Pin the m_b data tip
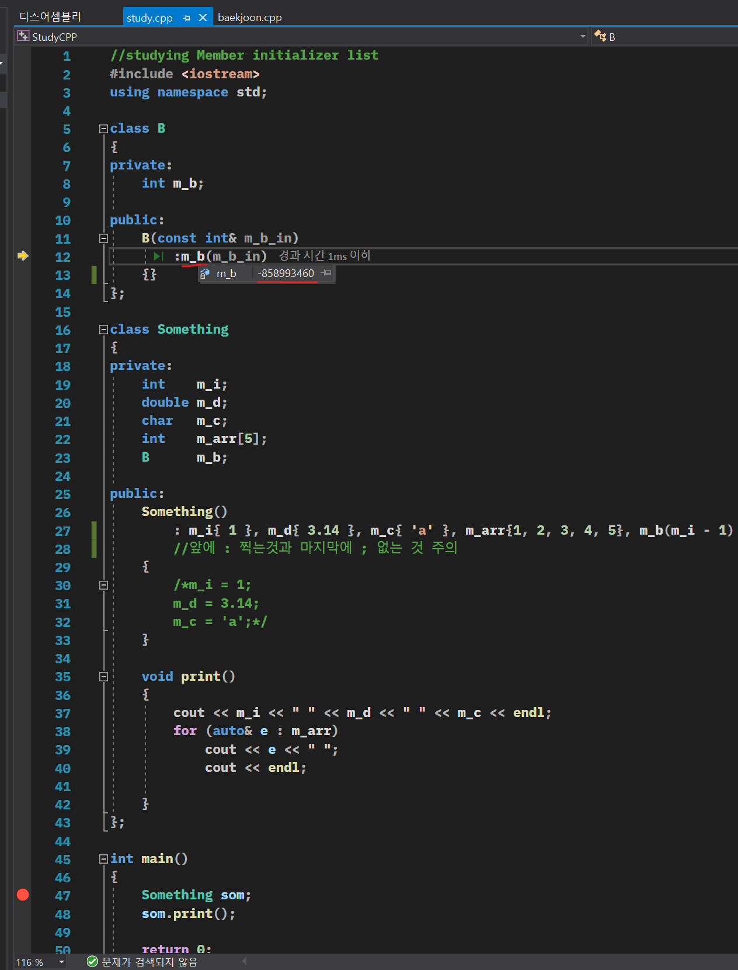Image resolution: width=738 pixels, height=970 pixels. pos(326,273)
